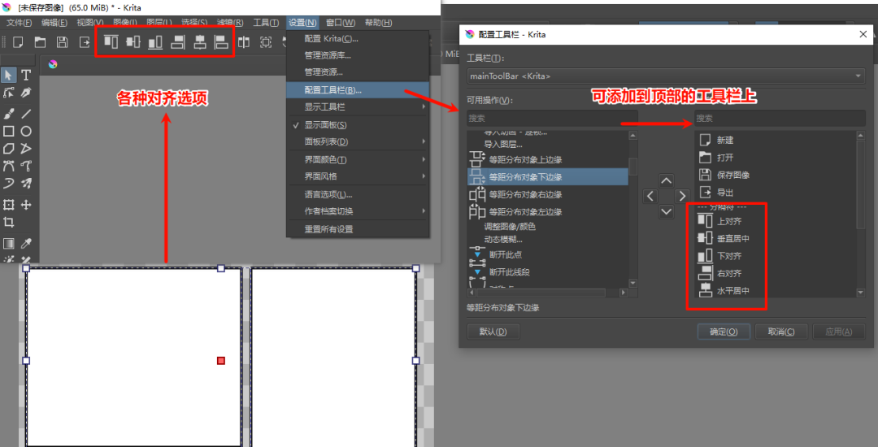Expand the 界面颜色 submenu
The height and width of the screenshot is (447, 878).
point(358,159)
